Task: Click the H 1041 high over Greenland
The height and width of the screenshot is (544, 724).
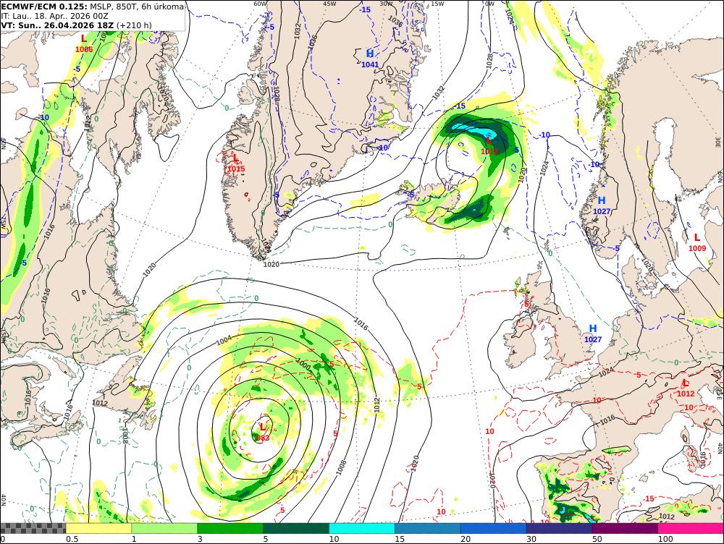Action: pyautogui.click(x=370, y=59)
